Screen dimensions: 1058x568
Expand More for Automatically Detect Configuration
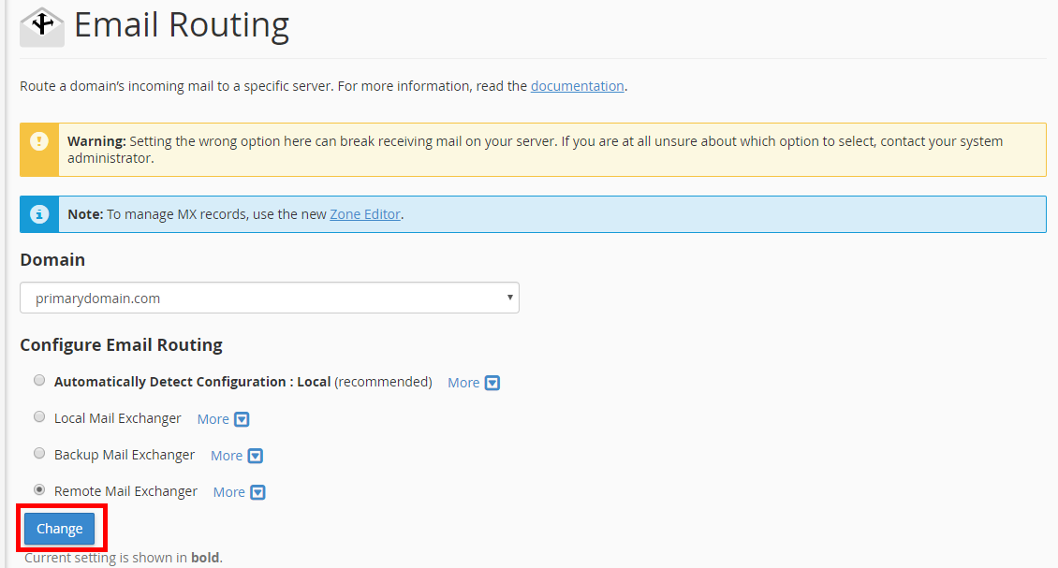[x=463, y=383]
